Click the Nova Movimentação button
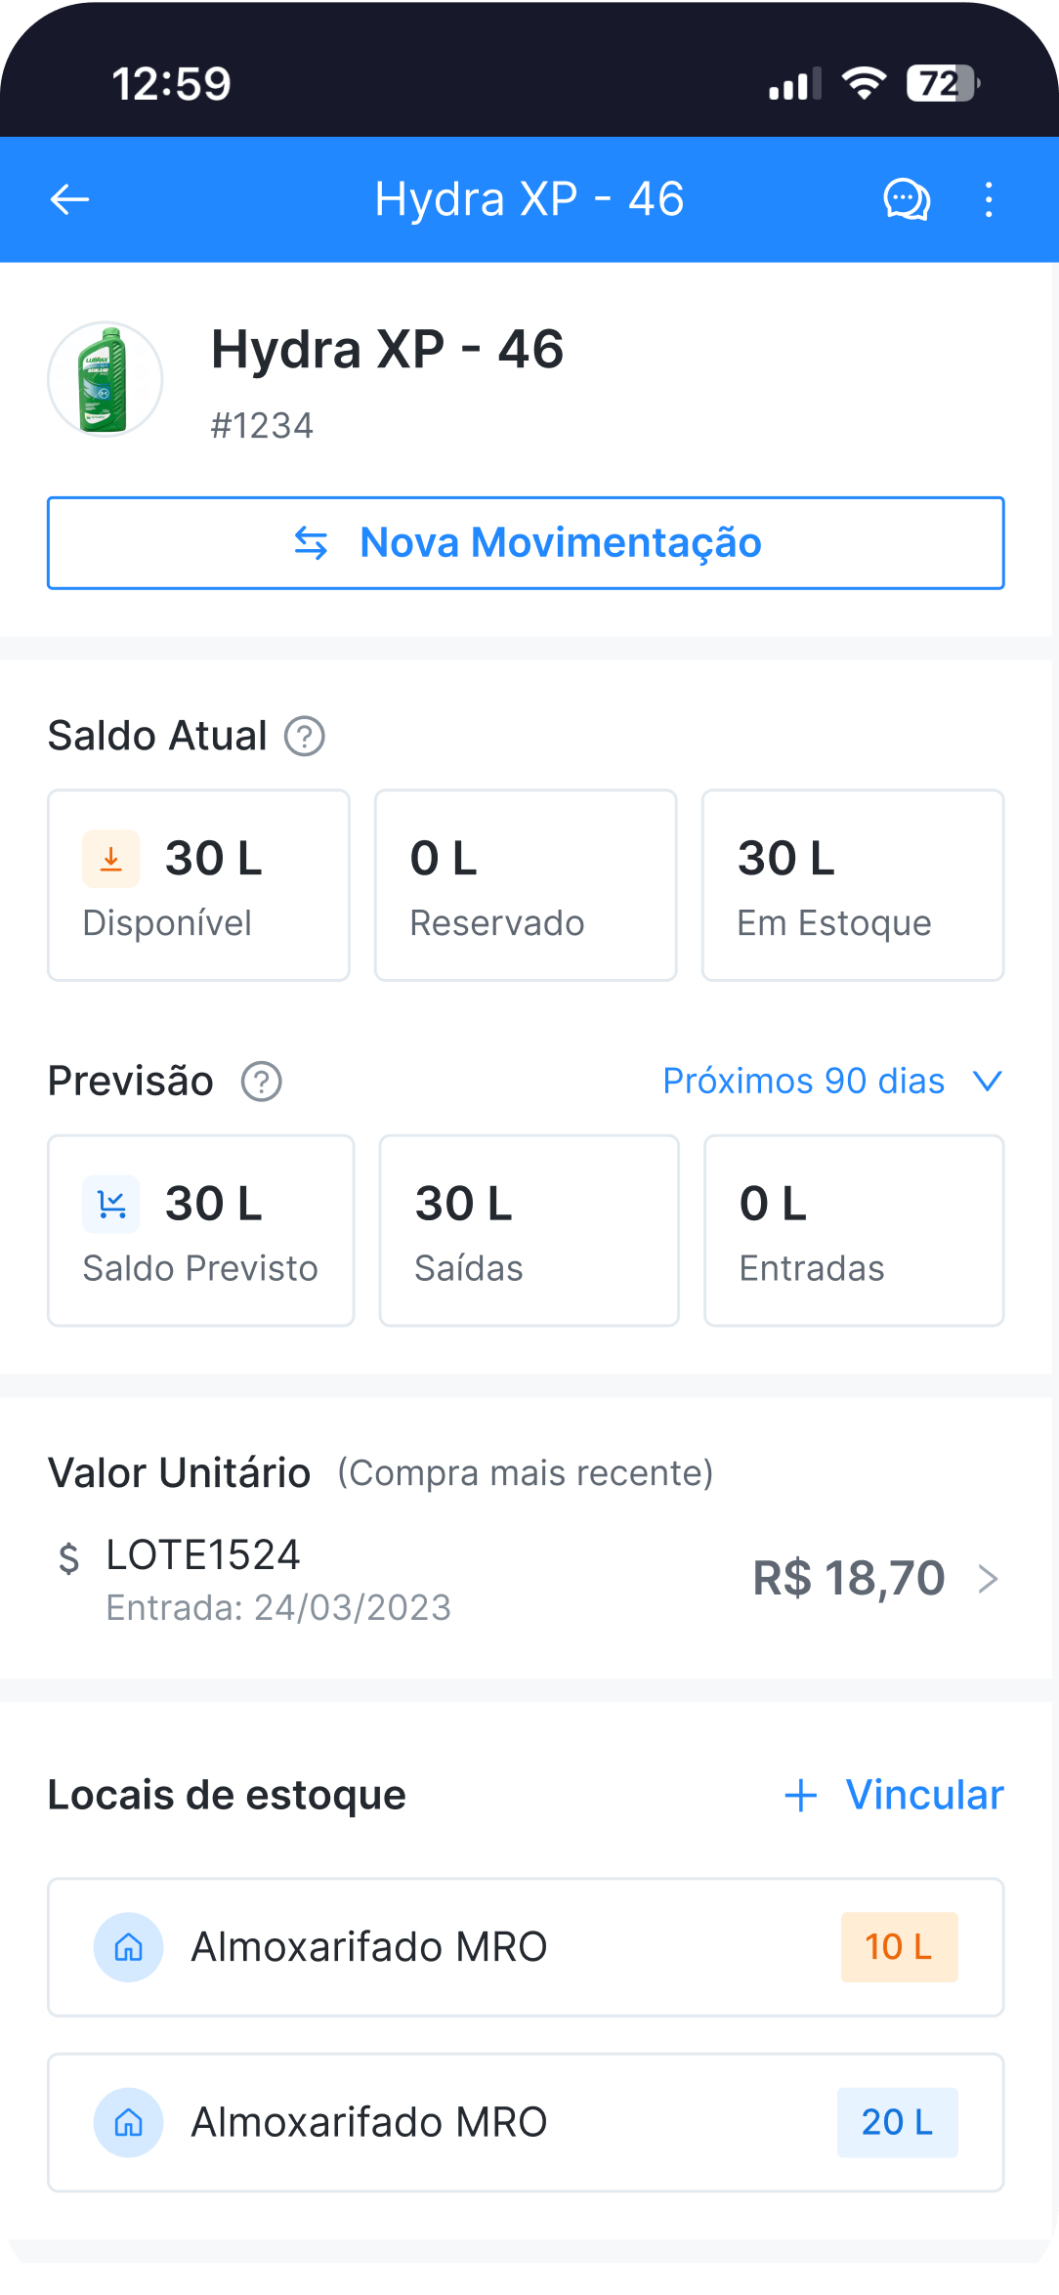1059x2295 pixels. [x=526, y=543]
